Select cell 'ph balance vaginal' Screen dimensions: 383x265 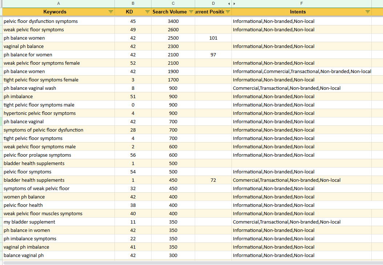59,122
